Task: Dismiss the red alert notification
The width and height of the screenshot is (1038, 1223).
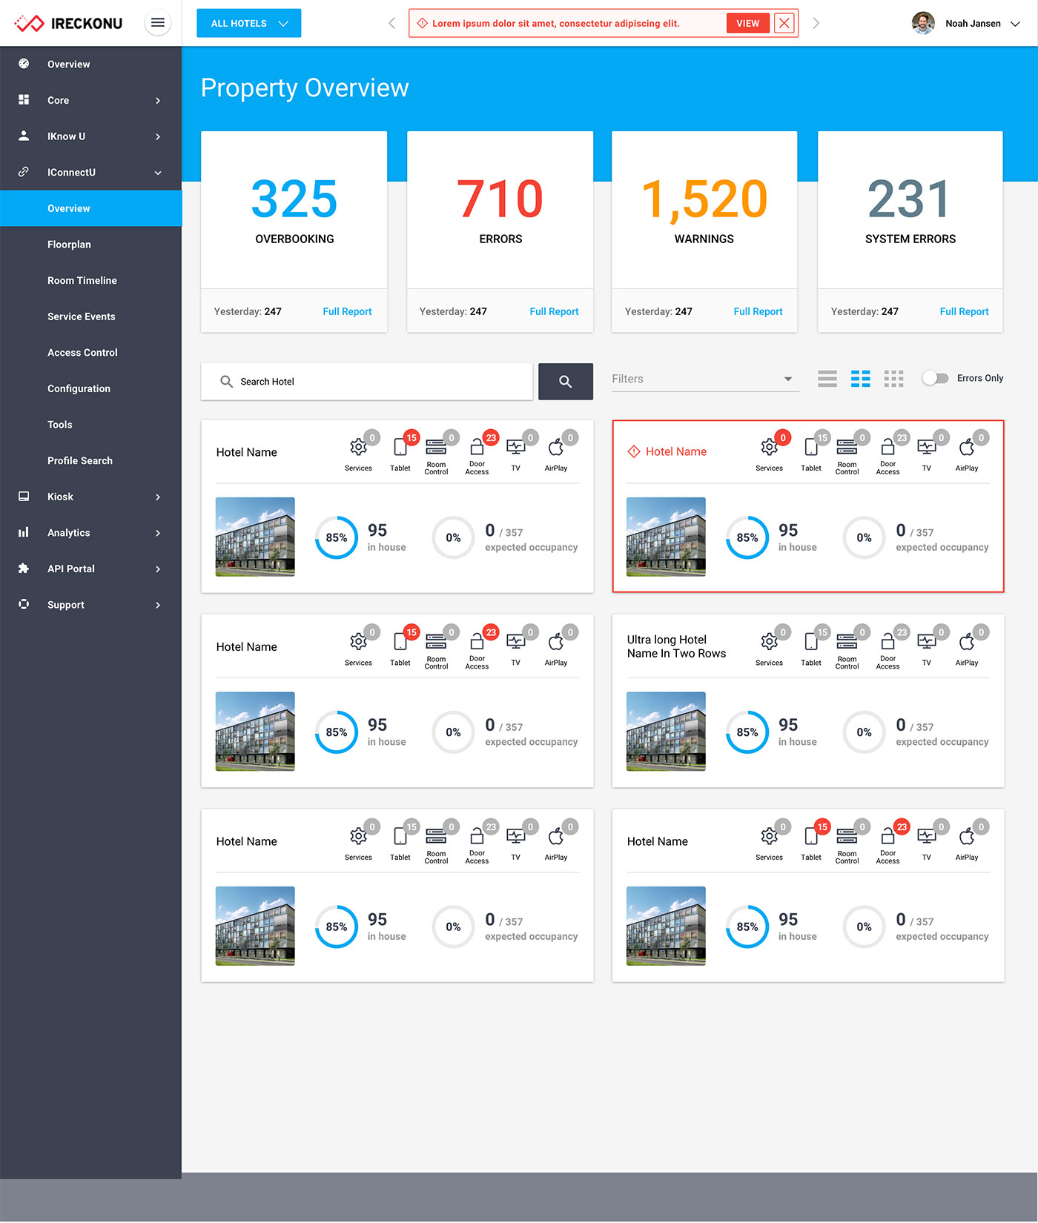Action: pos(784,23)
